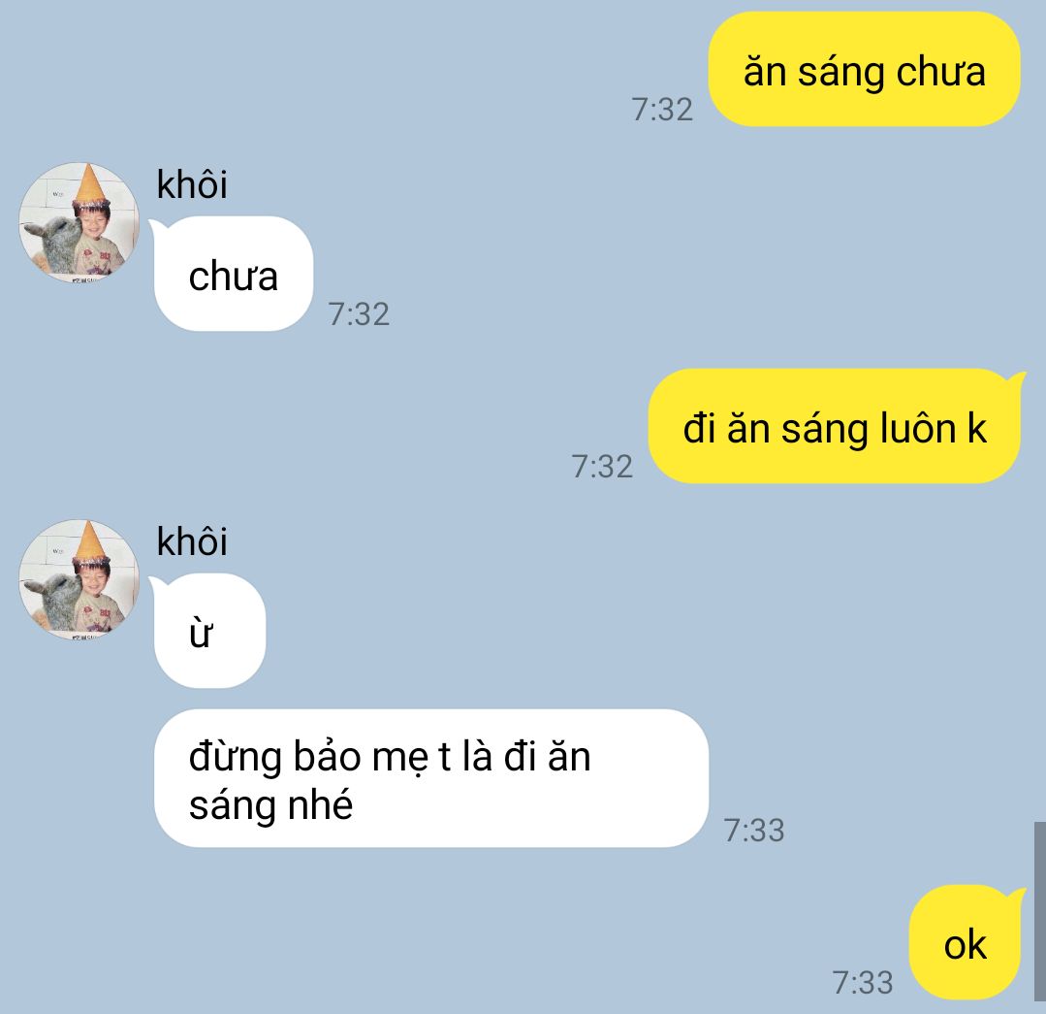This screenshot has width=1046, height=1014.
Task: Click the chat scrollbar thumb on the right edge
Action: point(1040,912)
